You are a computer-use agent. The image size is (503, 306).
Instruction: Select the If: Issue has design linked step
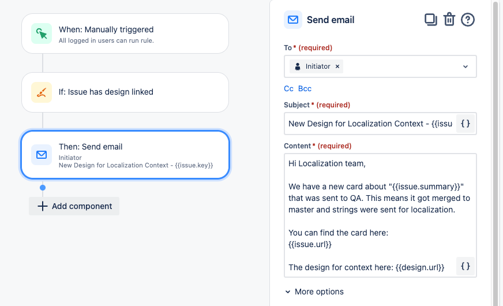coord(125,92)
